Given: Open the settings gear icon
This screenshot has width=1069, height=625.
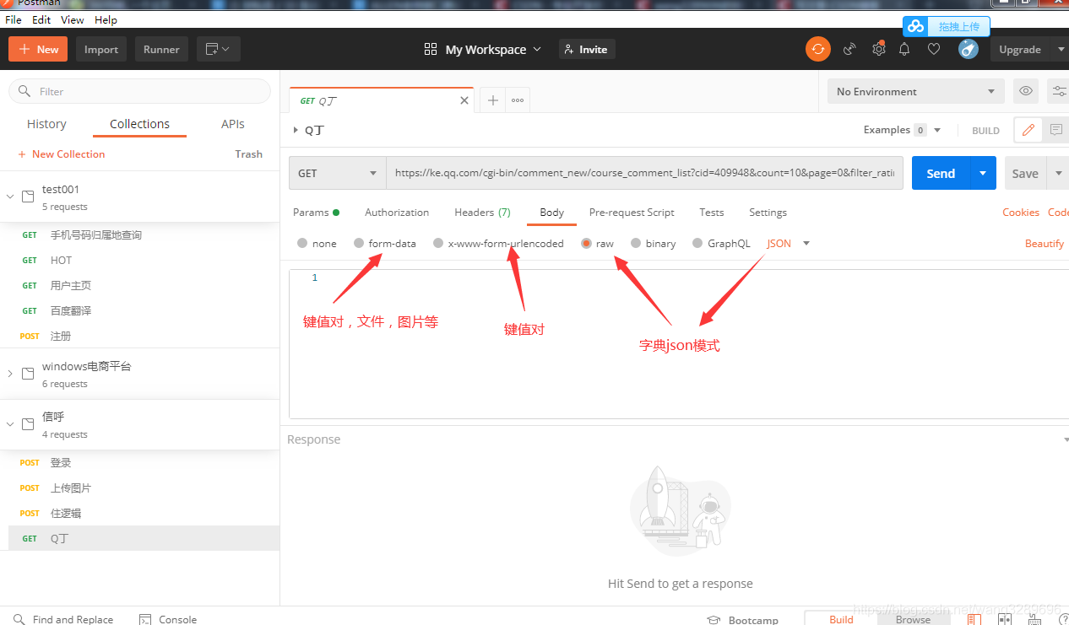Looking at the screenshot, I should (x=878, y=49).
